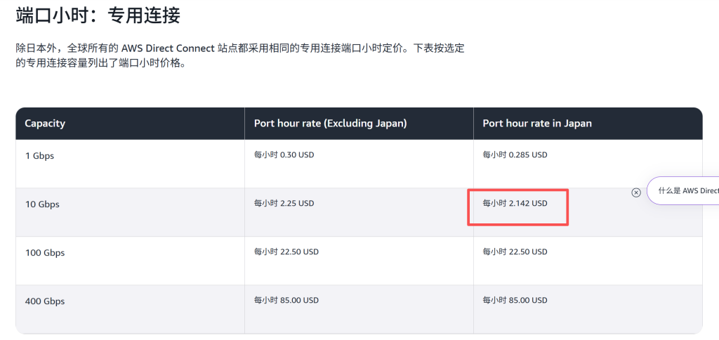Select the "Port hour rate (Excluding Japan)" header

coord(330,124)
